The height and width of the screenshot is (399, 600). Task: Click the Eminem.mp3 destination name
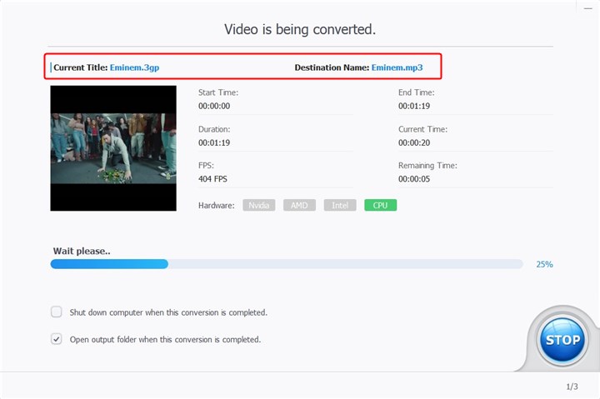[397, 67]
